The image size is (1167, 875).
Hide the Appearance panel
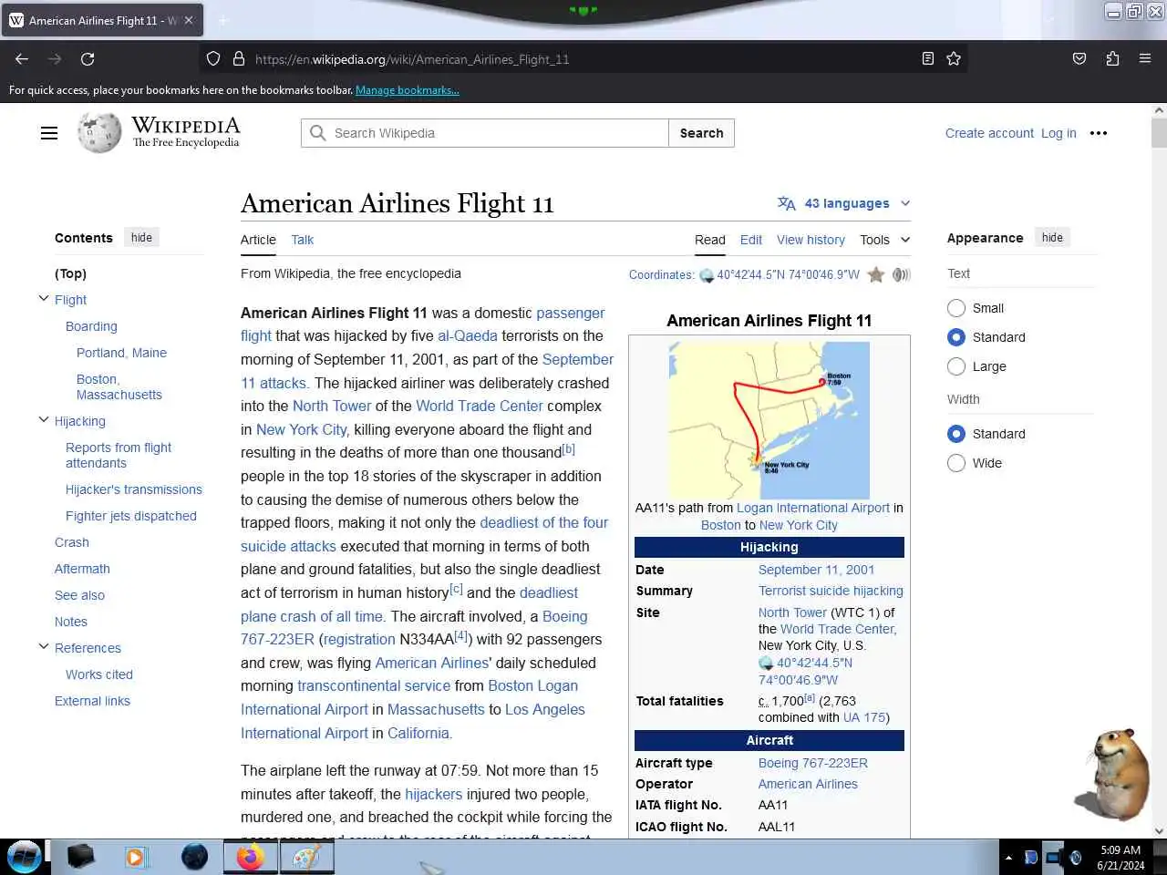pos(1052,238)
